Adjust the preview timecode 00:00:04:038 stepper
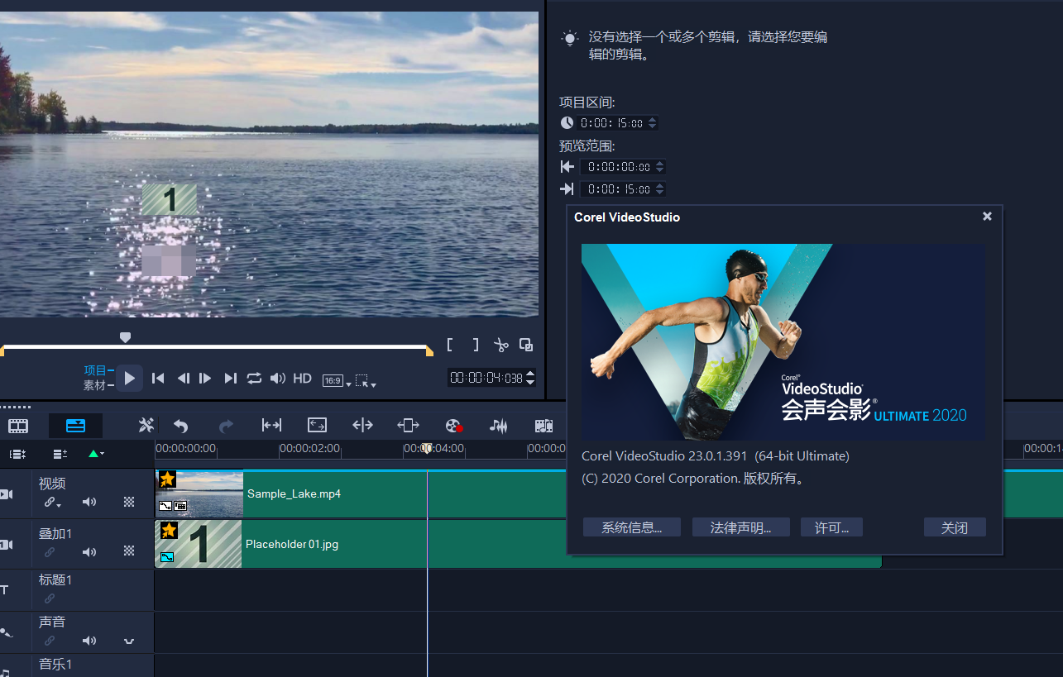 click(530, 378)
